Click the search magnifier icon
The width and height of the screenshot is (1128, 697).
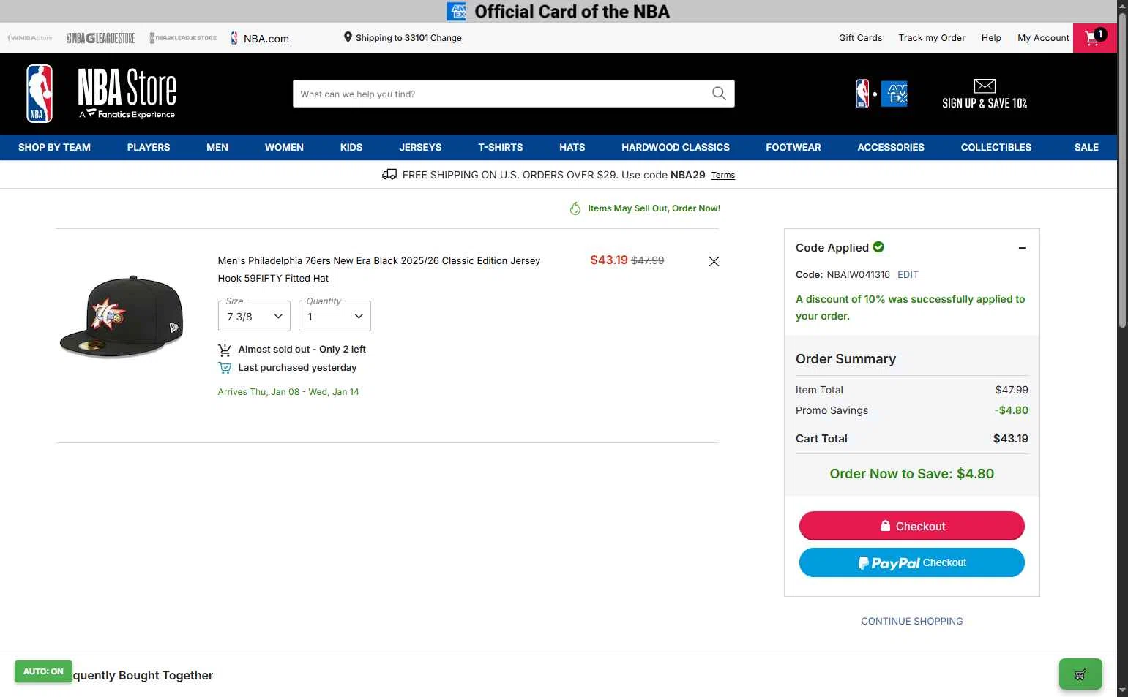(719, 94)
